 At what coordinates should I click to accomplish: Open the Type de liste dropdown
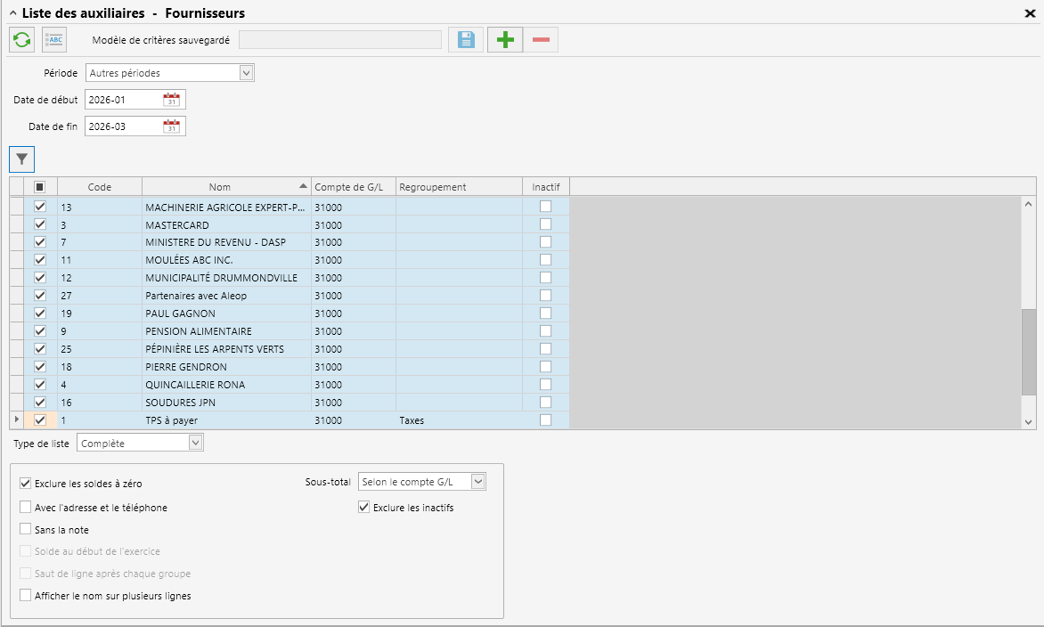point(195,443)
